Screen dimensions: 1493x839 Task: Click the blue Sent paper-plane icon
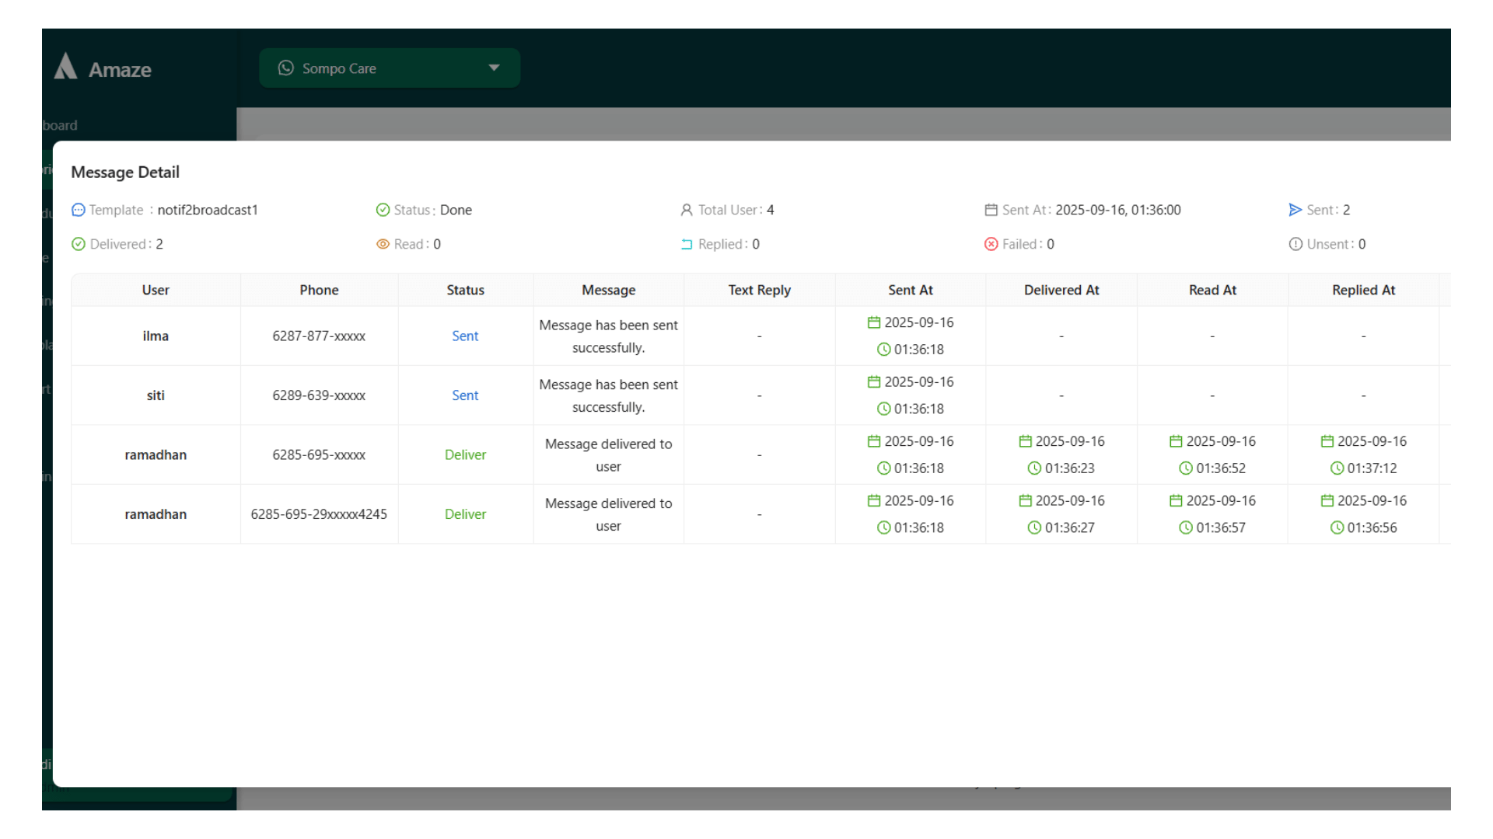click(1295, 211)
